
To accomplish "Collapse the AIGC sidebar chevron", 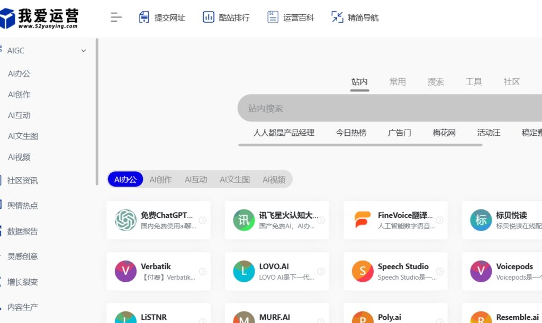I will 83,51.
